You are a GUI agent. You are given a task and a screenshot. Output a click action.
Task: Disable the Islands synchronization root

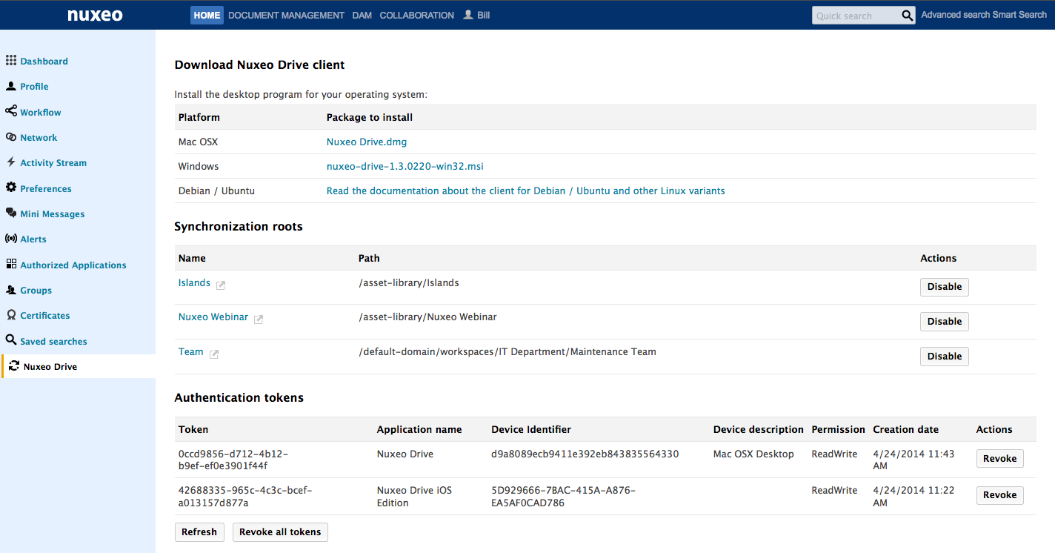[945, 287]
